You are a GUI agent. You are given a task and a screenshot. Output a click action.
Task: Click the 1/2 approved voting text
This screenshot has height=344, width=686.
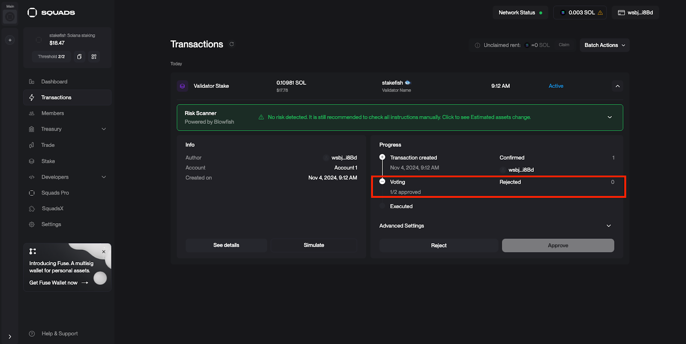[x=405, y=192]
